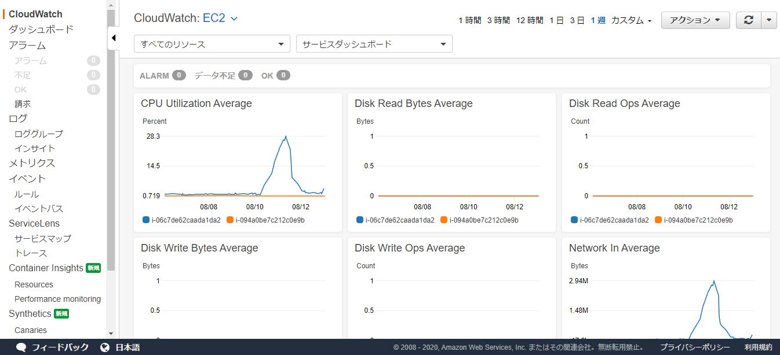780x355 pixels.
Task: Open Resources under Container Insights
Action: pos(34,284)
